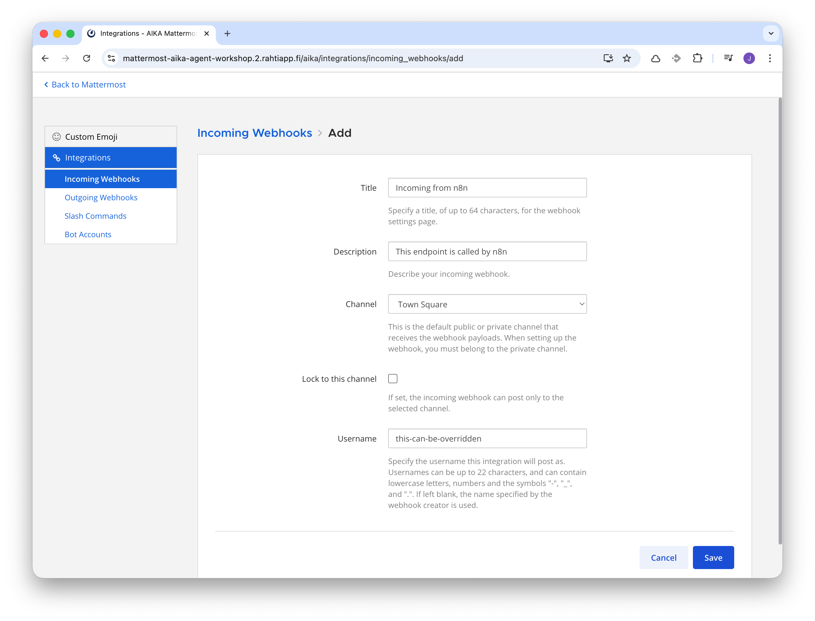The width and height of the screenshot is (815, 621).
Task: Click into the Username input field
Action: click(x=487, y=438)
